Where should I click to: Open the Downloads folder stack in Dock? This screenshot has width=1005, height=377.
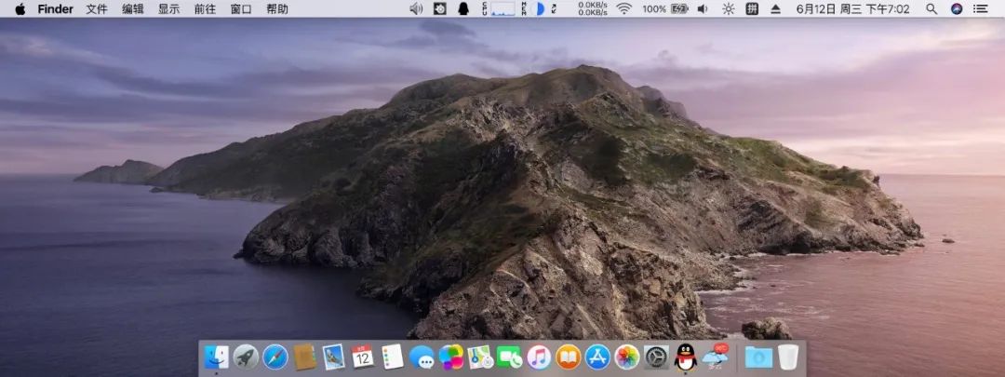point(759,357)
